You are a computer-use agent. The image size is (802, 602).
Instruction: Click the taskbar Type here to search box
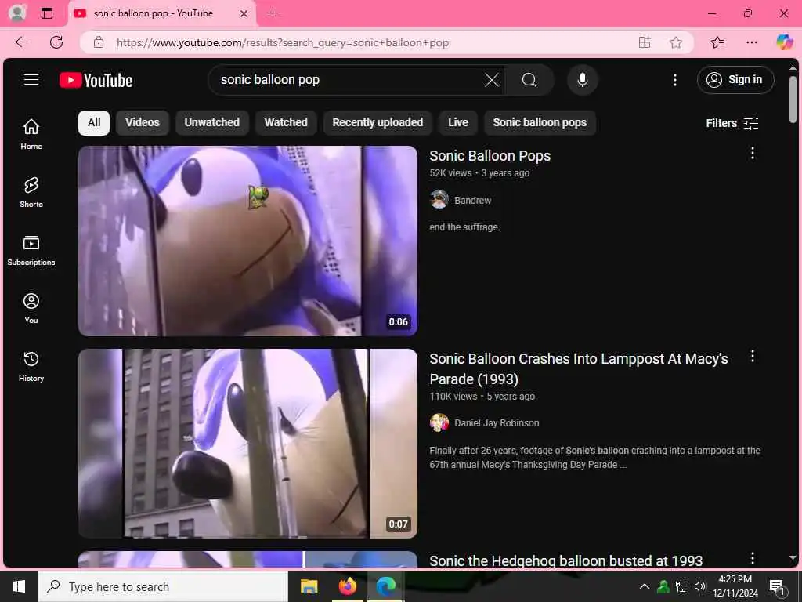click(x=163, y=586)
